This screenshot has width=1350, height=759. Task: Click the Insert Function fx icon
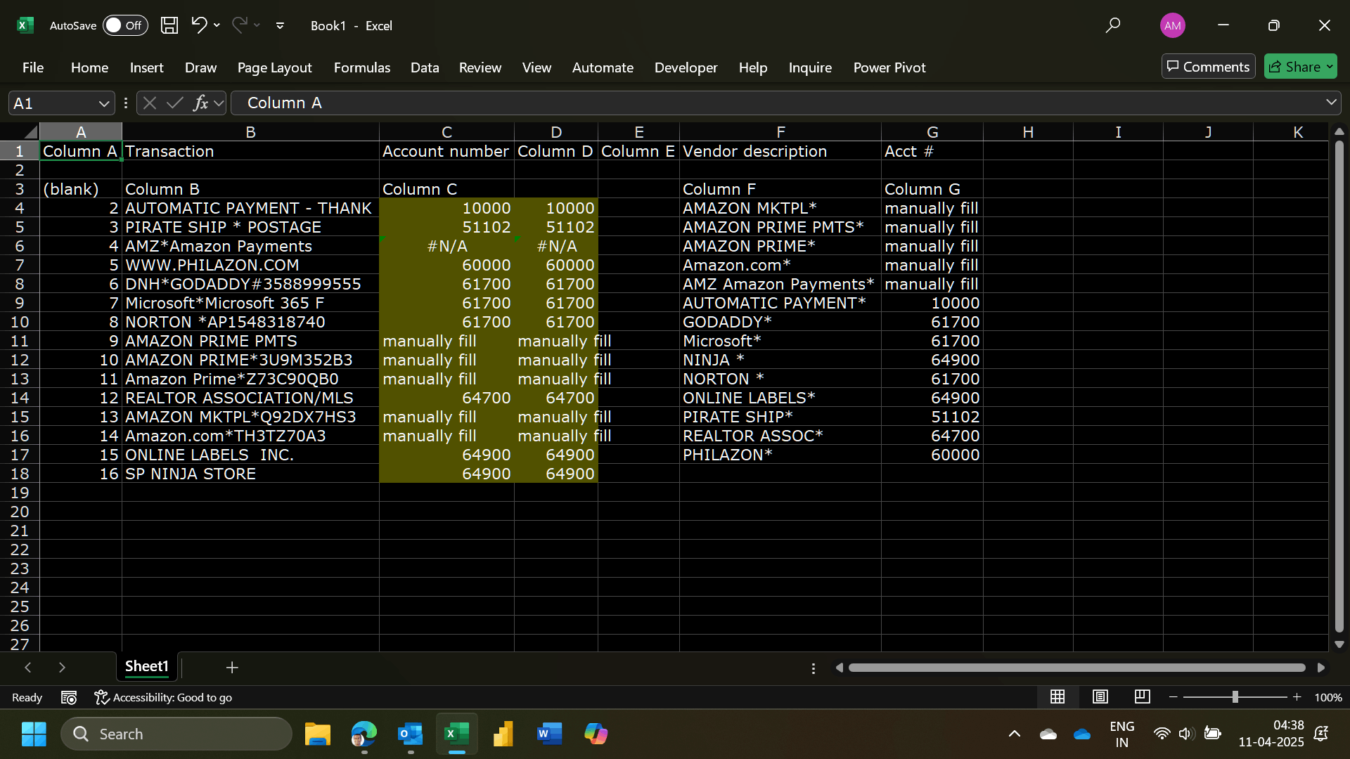click(x=201, y=103)
